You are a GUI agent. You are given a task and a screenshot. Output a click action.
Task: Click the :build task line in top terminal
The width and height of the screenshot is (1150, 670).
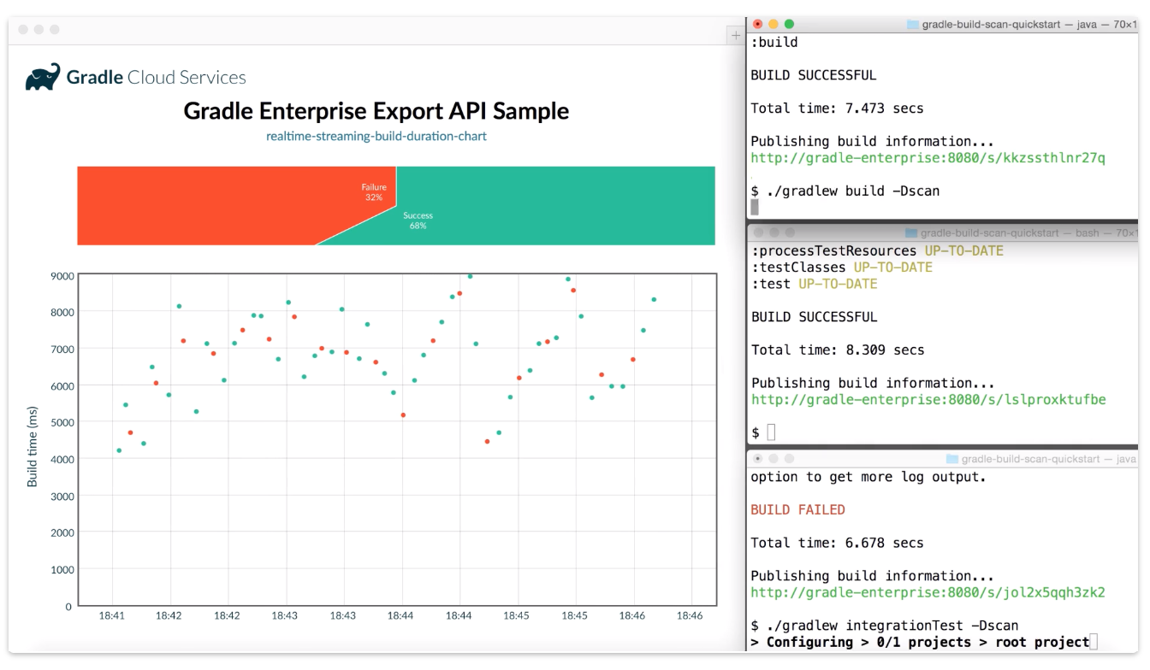click(x=774, y=42)
